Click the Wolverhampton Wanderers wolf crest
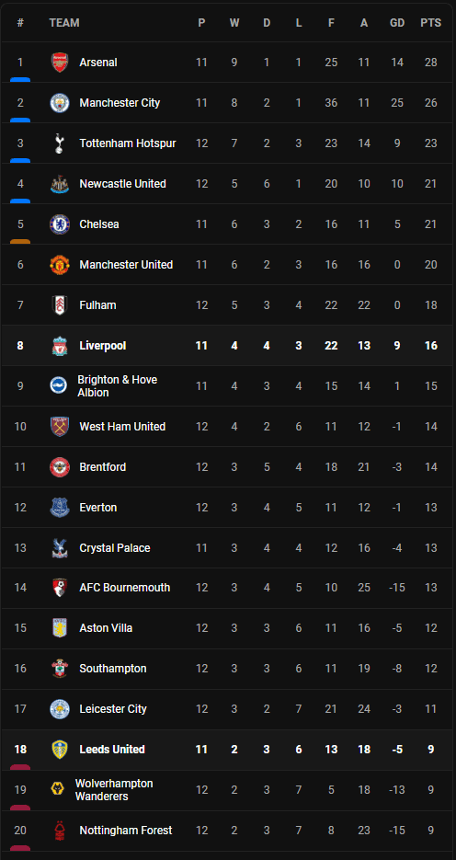The width and height of the screenshot is (456, 860). (58, 790)
